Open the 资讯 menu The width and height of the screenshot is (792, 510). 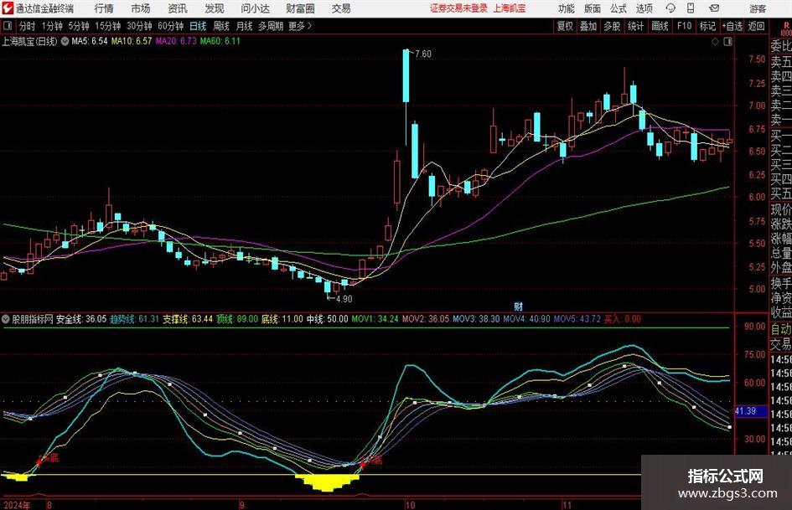178,8
